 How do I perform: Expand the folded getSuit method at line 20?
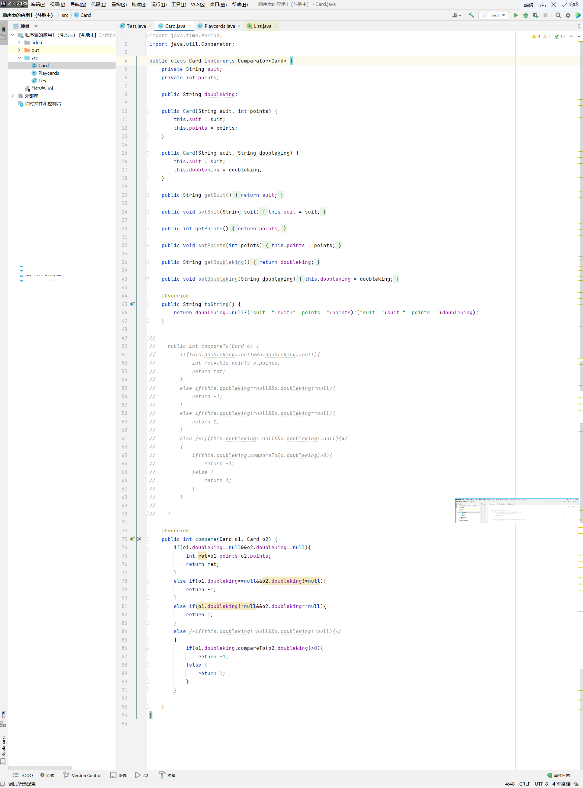pyautogui.click(x=147, y=195)
